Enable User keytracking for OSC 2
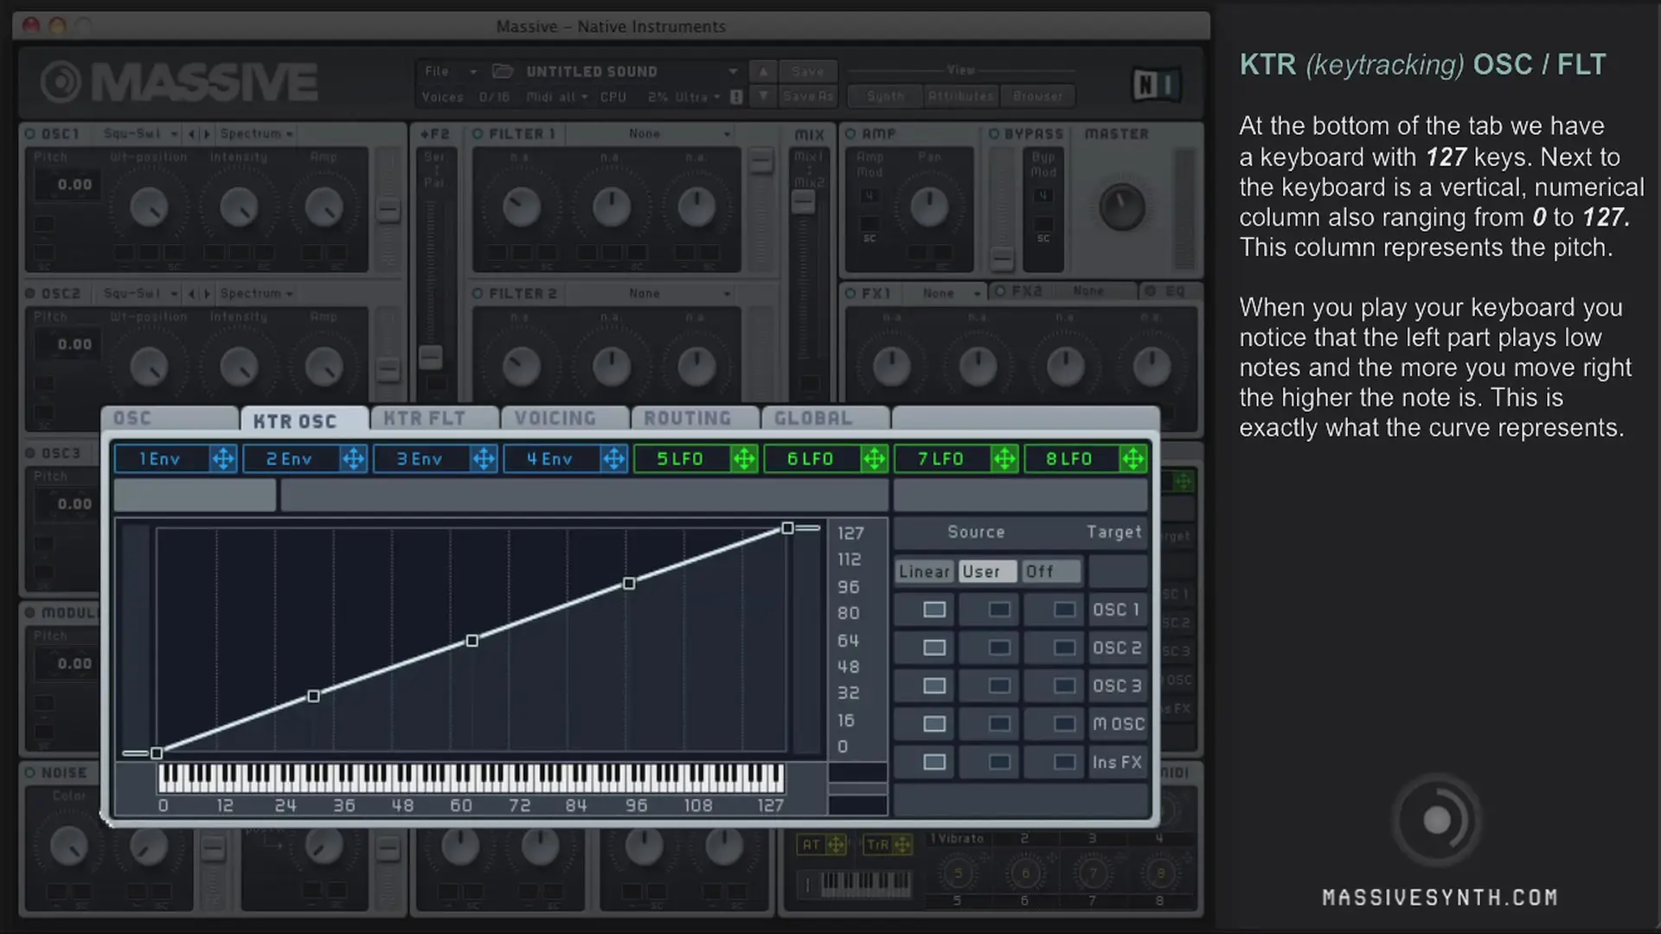 click(999, 648)
